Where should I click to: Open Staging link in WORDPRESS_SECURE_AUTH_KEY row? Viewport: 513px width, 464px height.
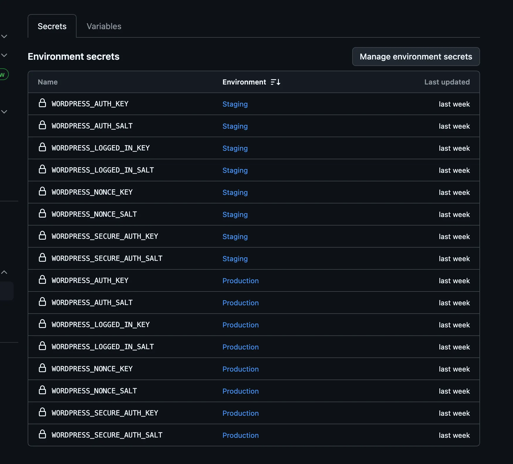click(235, 237)
